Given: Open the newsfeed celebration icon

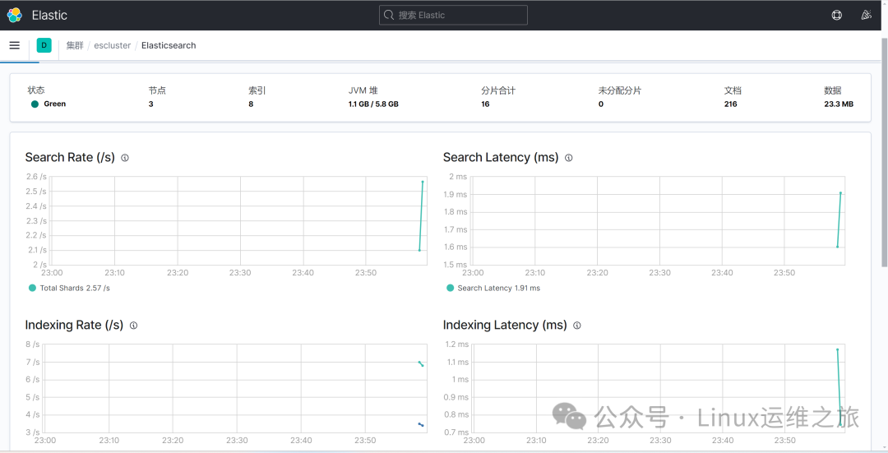Looking at the screenshot, I should point(866,16).
